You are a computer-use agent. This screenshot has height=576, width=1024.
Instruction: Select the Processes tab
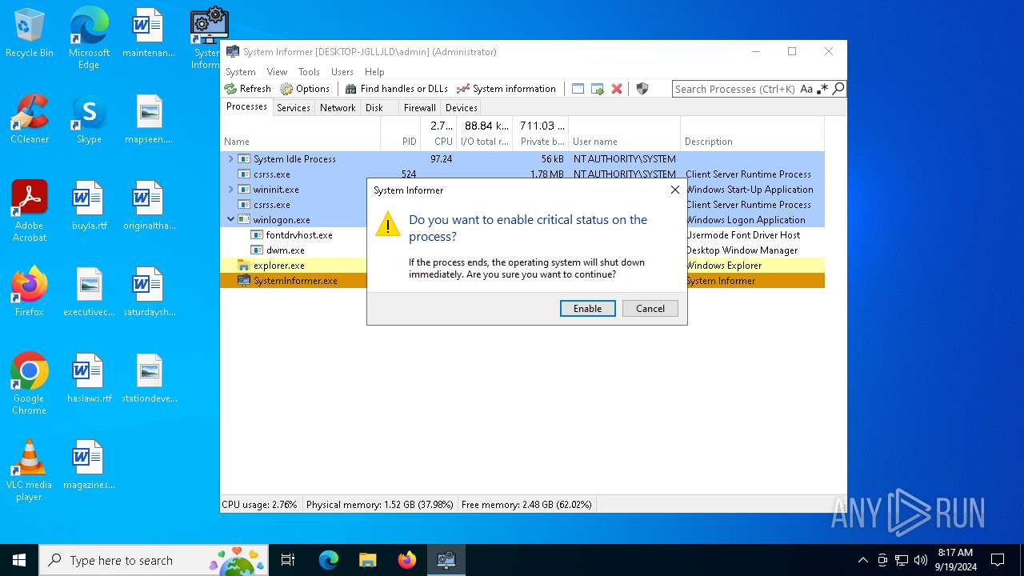pos(246,106)
